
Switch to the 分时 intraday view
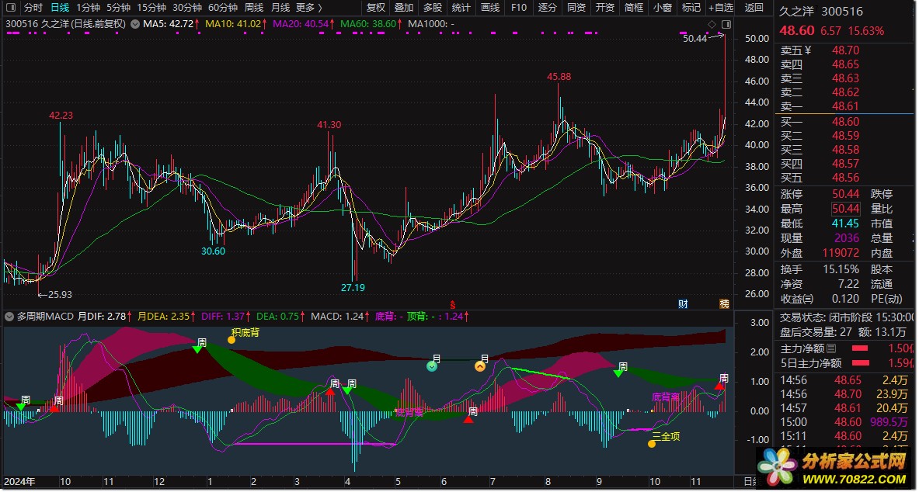point(33,8)
